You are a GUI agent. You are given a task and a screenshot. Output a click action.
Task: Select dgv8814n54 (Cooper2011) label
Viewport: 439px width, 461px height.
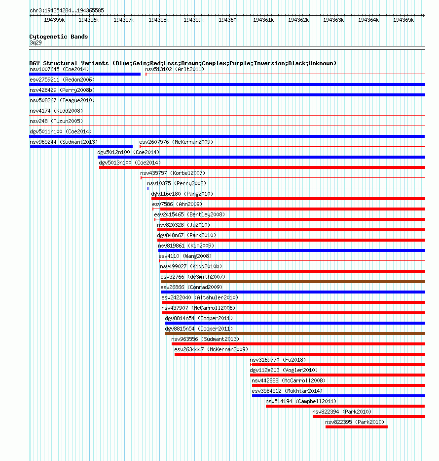click(x=199, y=318)
